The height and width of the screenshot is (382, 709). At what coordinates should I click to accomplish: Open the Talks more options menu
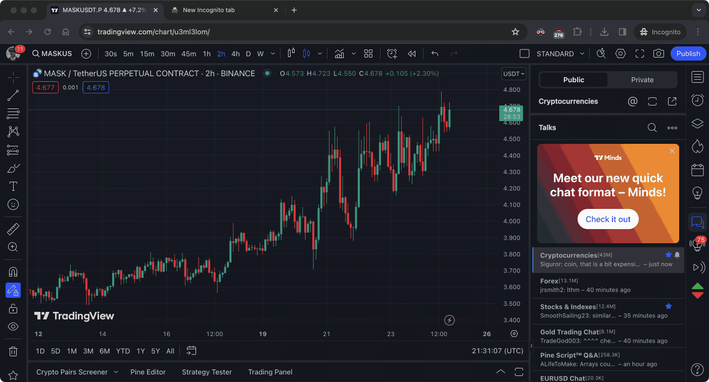[672, 128]
